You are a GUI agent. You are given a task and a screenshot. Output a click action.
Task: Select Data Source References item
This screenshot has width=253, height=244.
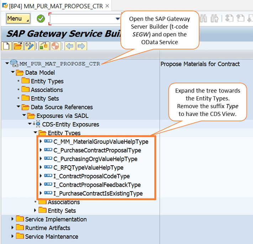pyautogui.click(x=62, y=107)
